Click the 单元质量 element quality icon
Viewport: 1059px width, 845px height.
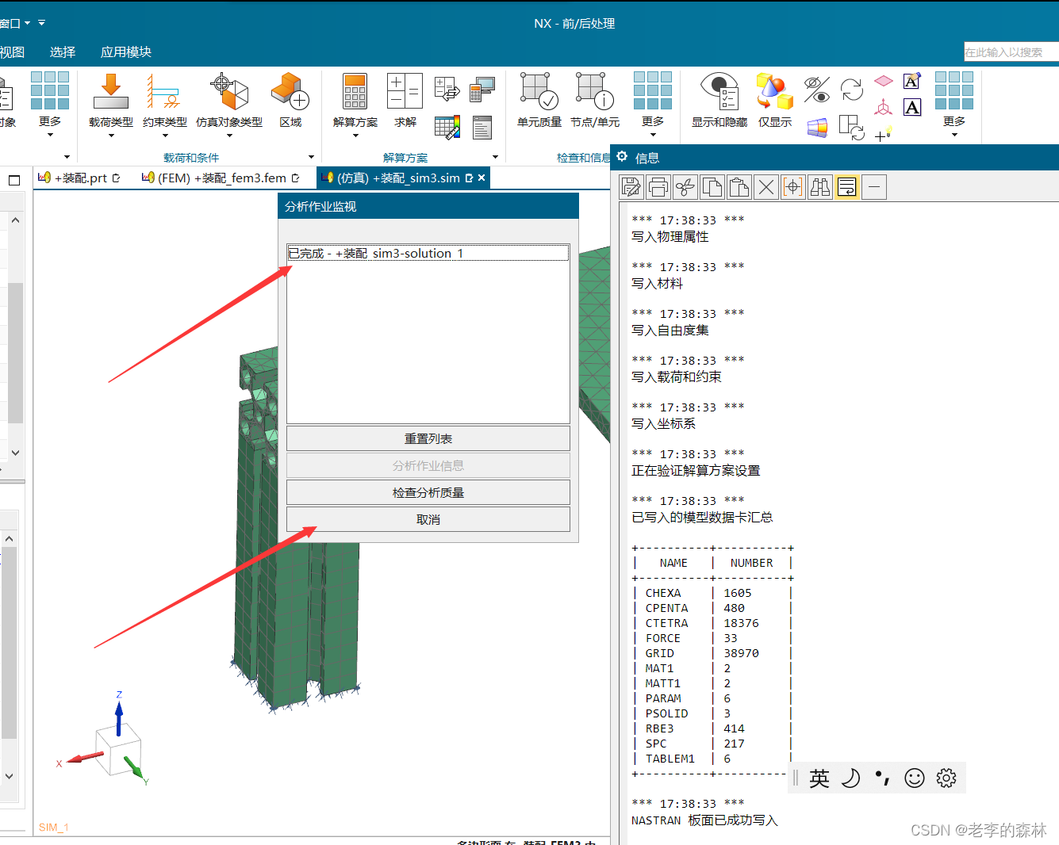539,92
